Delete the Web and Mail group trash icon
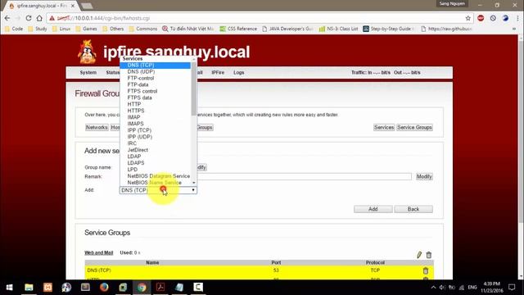The image size is (524, 295). 429,255
